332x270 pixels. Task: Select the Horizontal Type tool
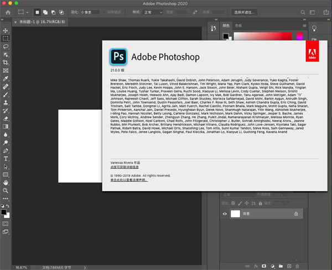6,158
